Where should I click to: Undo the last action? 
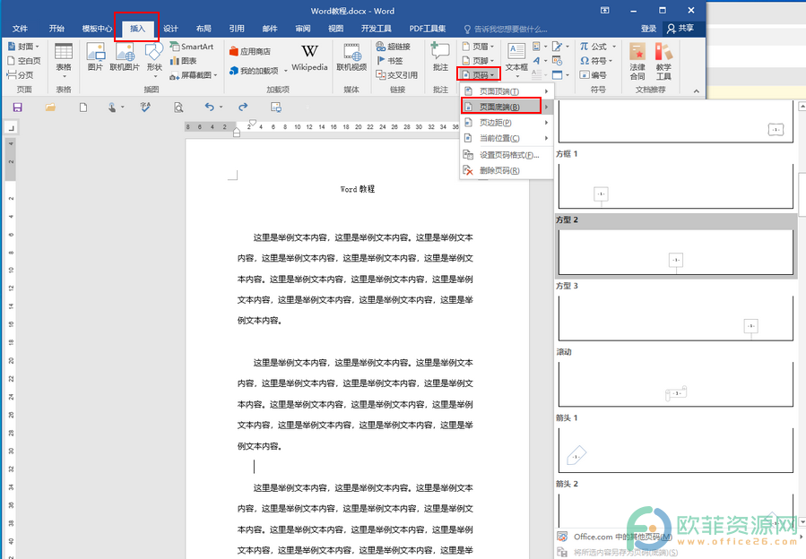pyautogui.click(x=209, y=107)
